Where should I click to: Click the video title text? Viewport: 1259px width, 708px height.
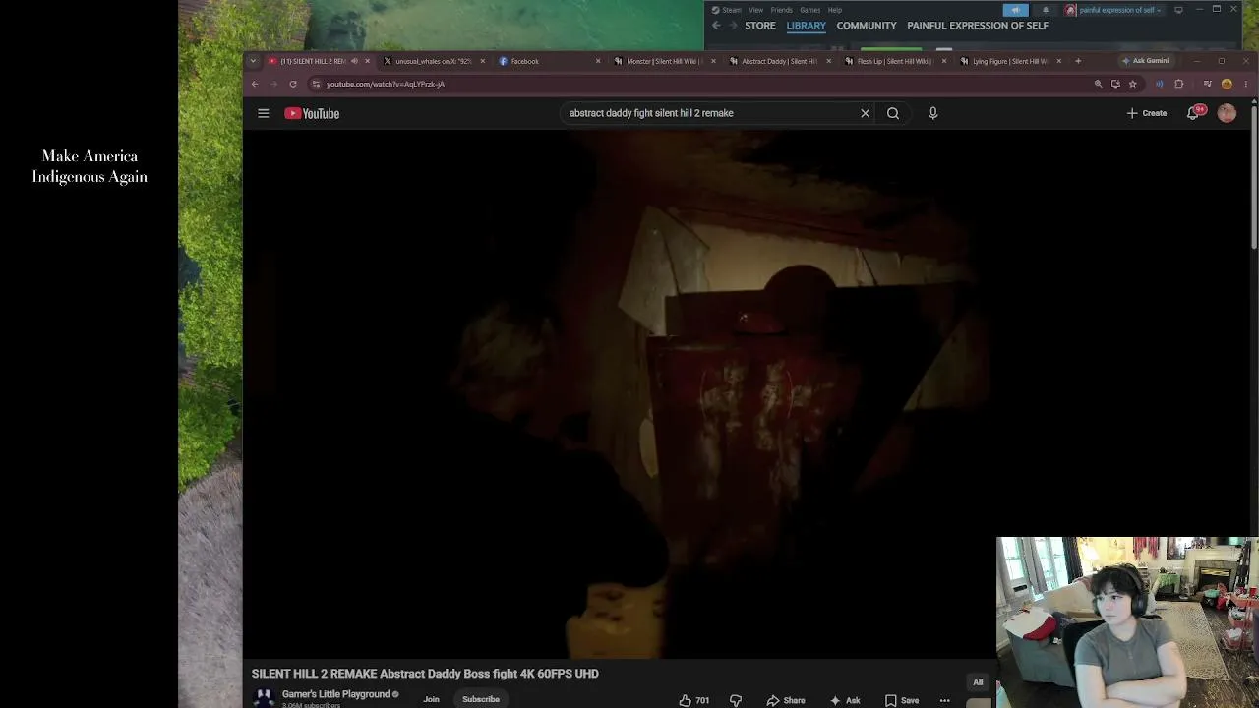pyautogui.click(x=425, y=674)
